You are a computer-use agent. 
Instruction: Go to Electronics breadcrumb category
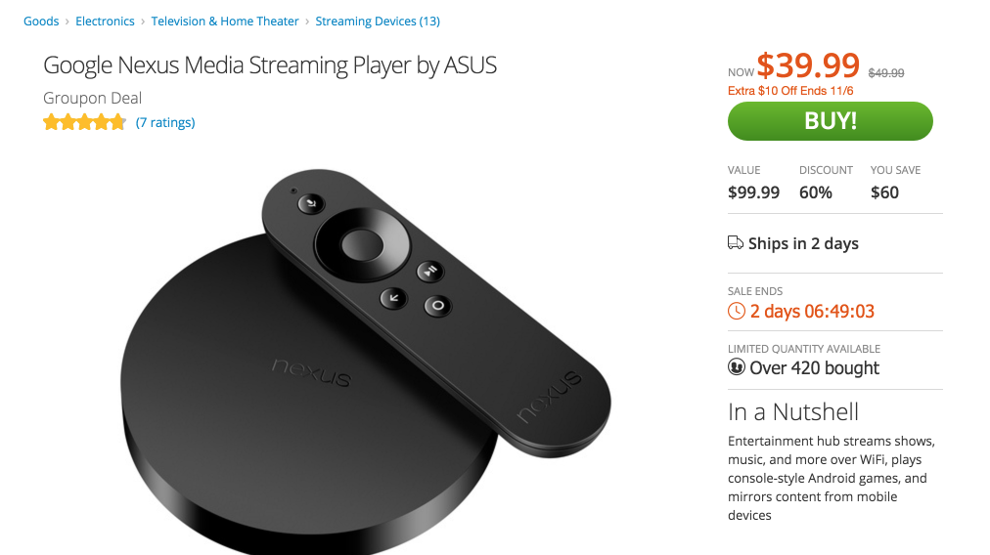coord(105,21)
